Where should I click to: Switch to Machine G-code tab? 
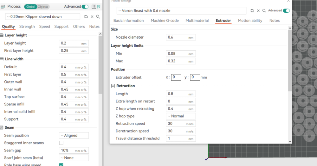point(165,21)
